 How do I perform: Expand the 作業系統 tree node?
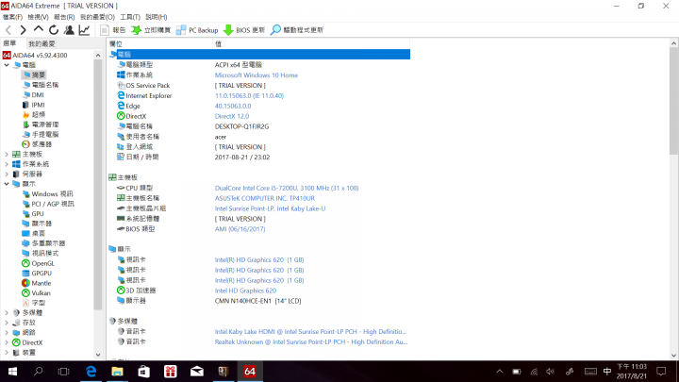tap(7, 164)
